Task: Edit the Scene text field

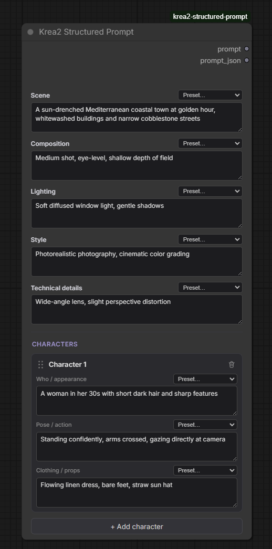Action: [137, 117]
